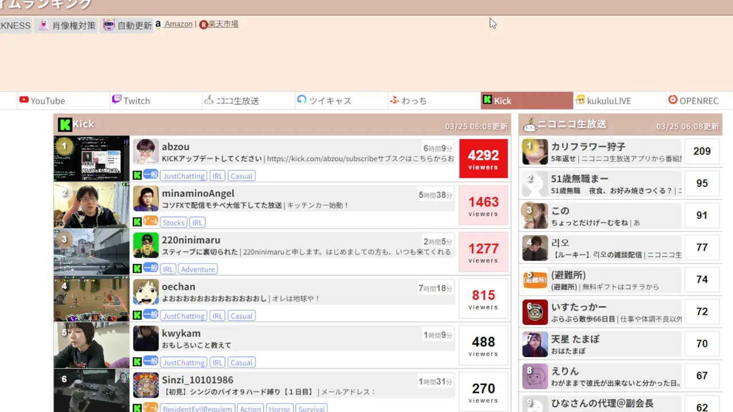The height and width of the screenshot is (412, 733).
Task: Open the 楽天市場 link
Action: pyautogui.click(x=223, y=24)
